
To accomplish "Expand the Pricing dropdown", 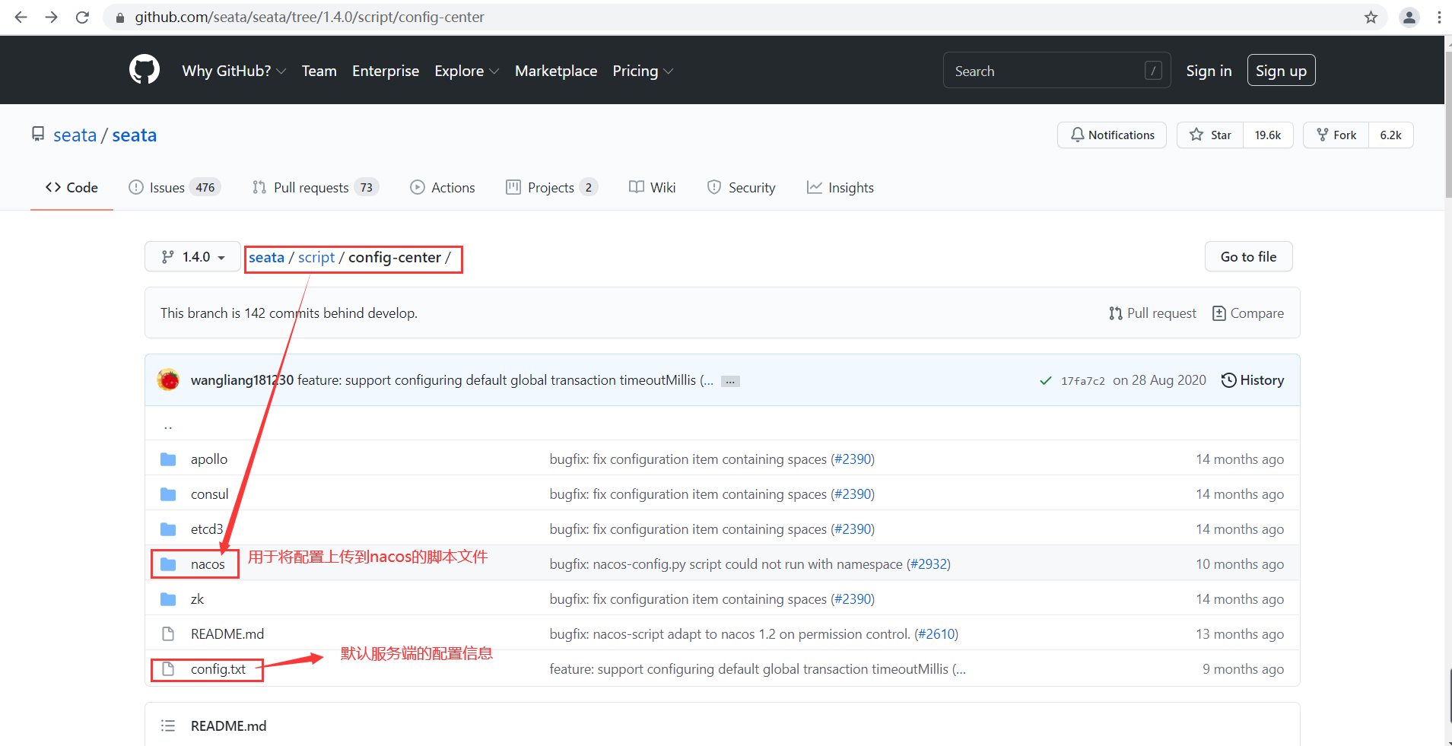I will 643,71.
